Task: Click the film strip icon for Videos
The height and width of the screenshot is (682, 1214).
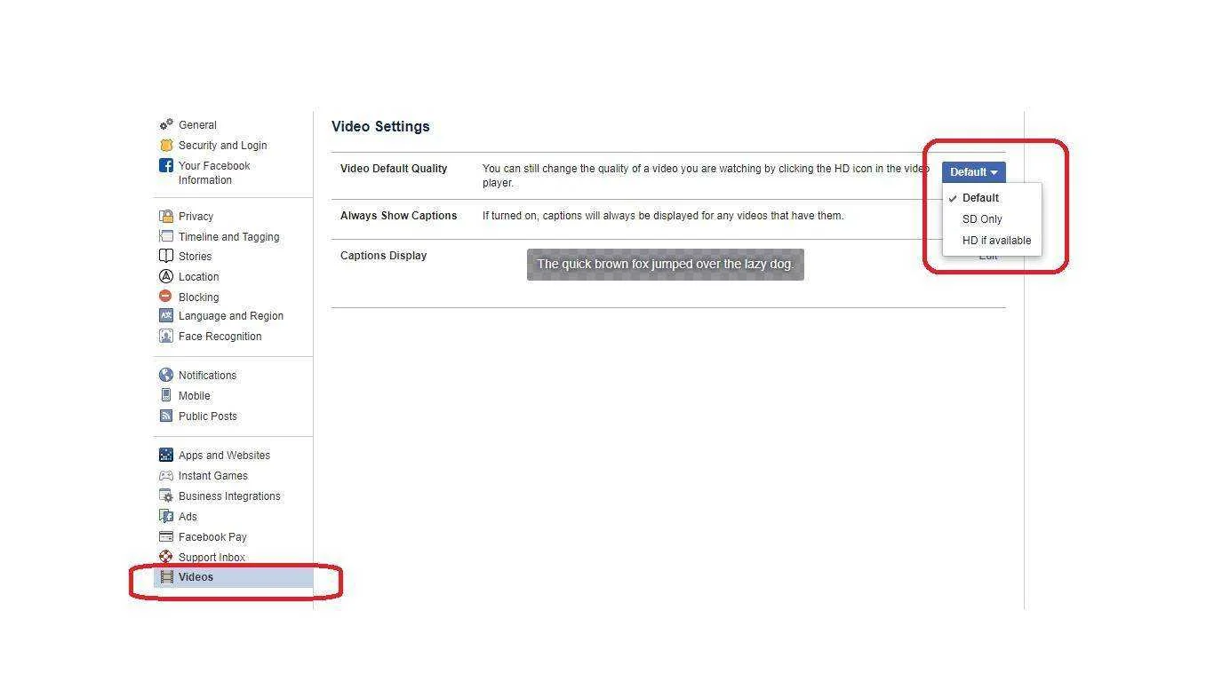Action: click(x=166, y=577)
